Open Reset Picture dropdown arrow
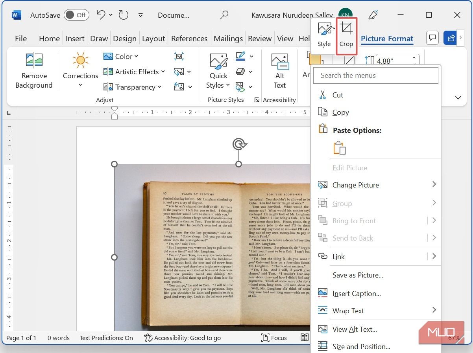 click(190, 87)
